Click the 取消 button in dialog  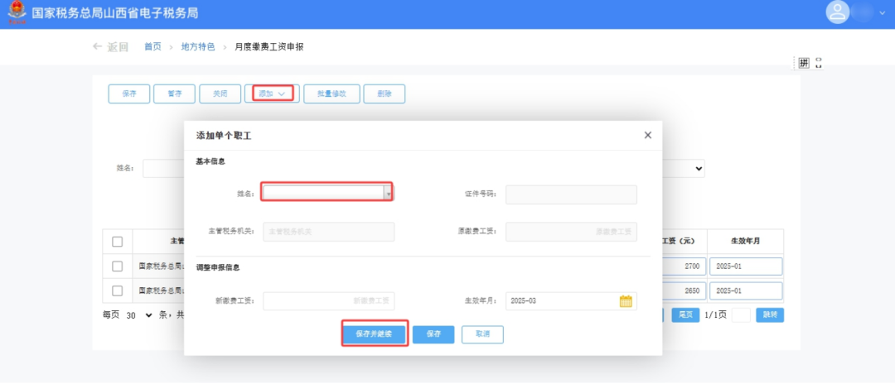482,334
